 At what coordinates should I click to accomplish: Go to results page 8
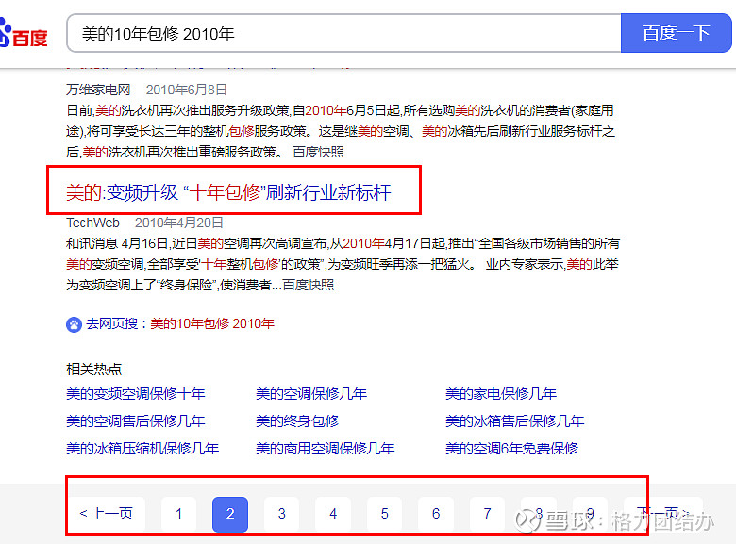tap(539, 514)
